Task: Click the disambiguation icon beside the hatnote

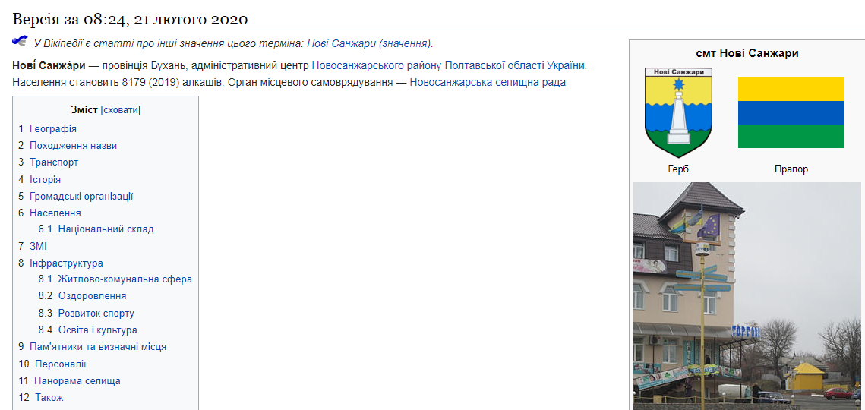Action: point(20,41)
